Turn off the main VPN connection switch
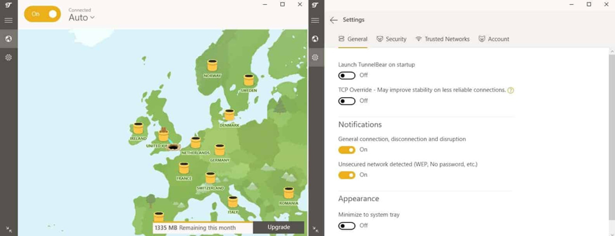Viewport: 615px width, 236px height. (43, 14)
